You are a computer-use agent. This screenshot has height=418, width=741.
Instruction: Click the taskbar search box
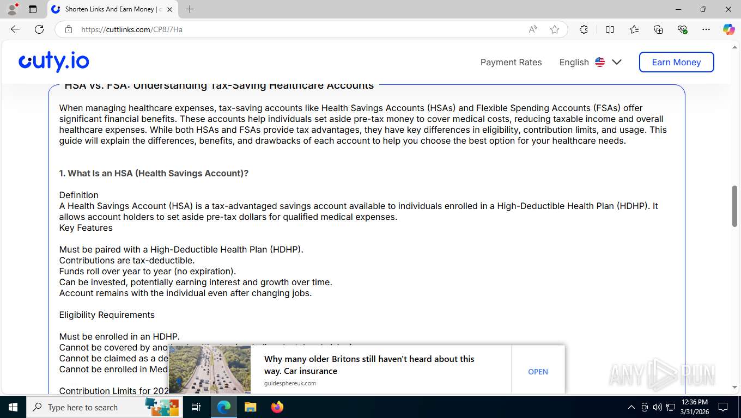click(104, 407)
